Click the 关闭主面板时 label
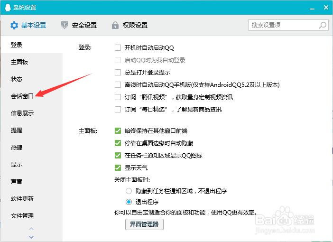Screen dimensions: 333x242 [x=132, y=180]
